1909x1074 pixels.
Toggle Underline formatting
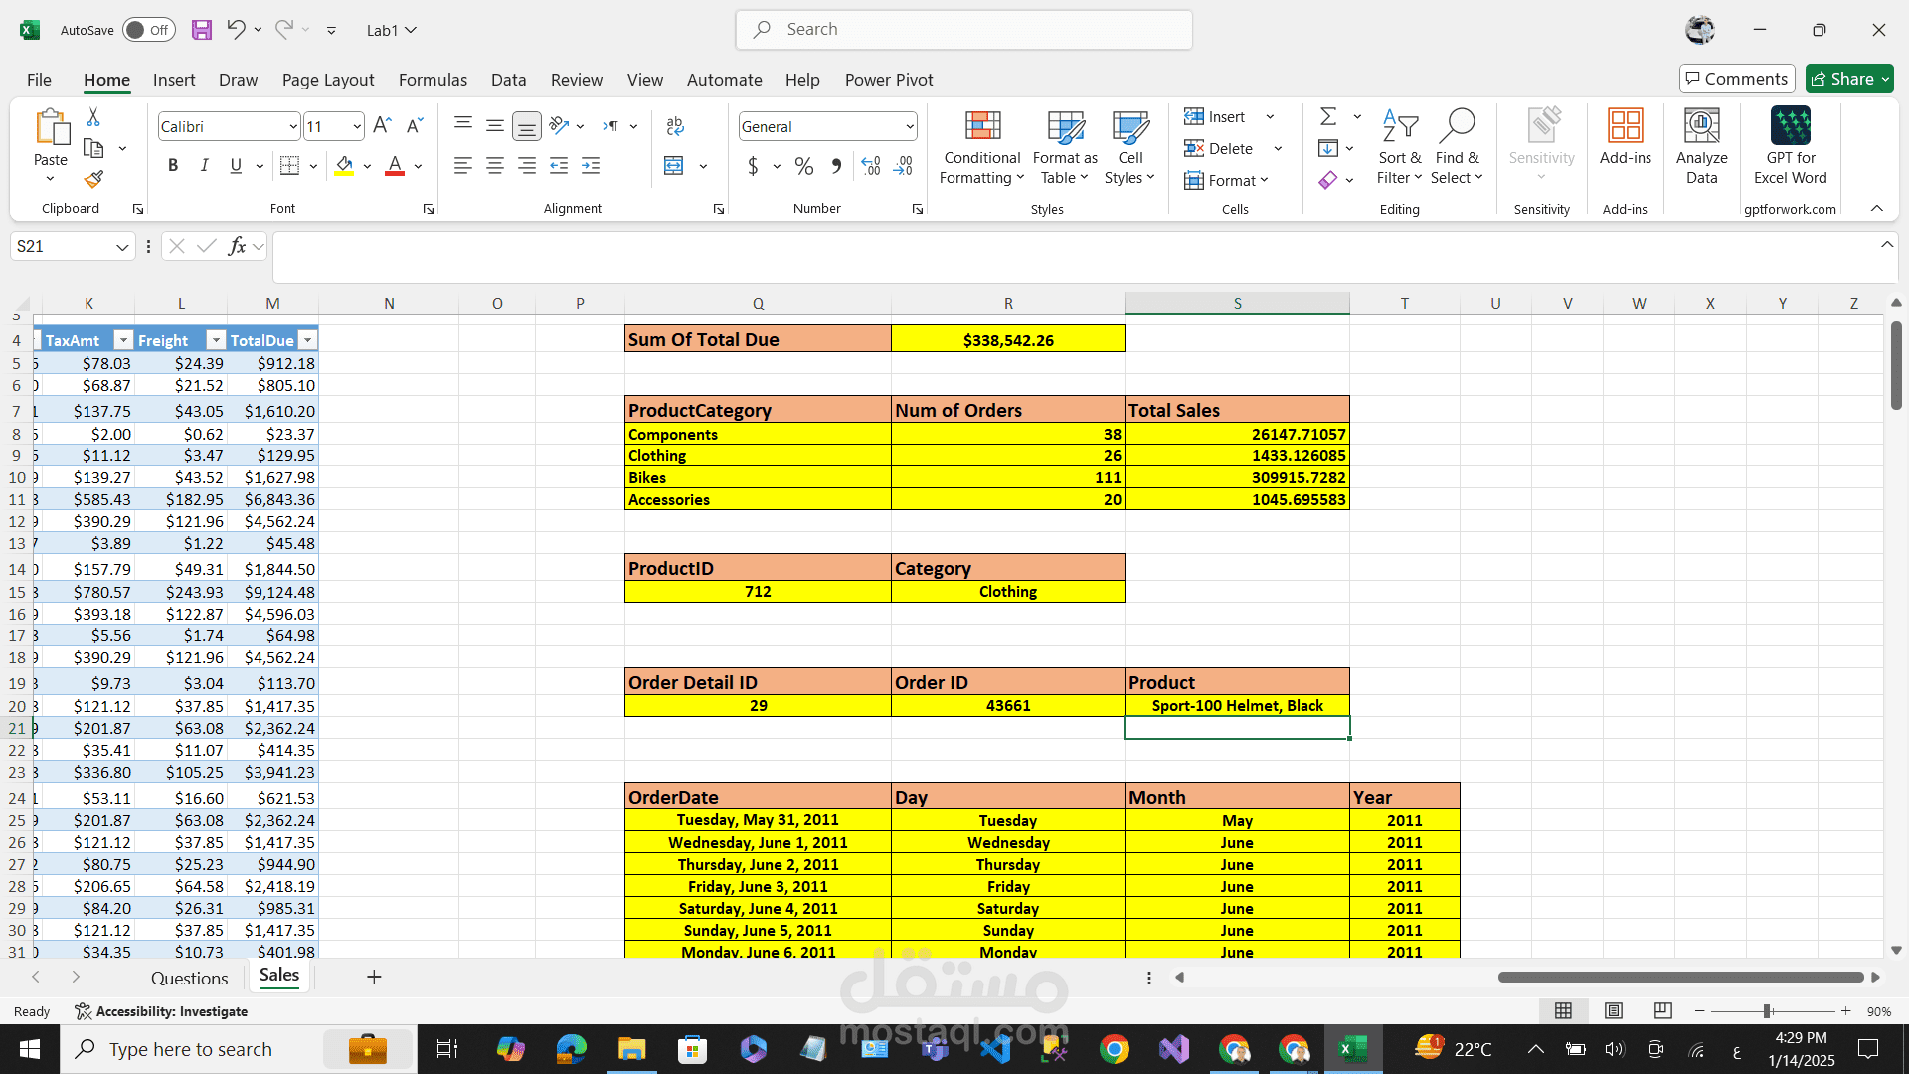(x=236, y=166)
